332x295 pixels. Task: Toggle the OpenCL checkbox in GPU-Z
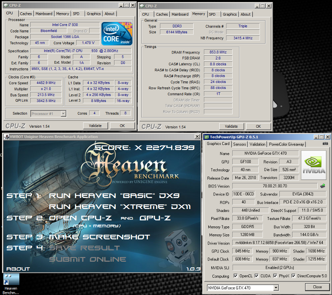[x=236, y=276]
